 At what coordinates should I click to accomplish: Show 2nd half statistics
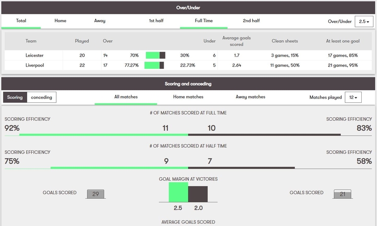coord(251,21)
